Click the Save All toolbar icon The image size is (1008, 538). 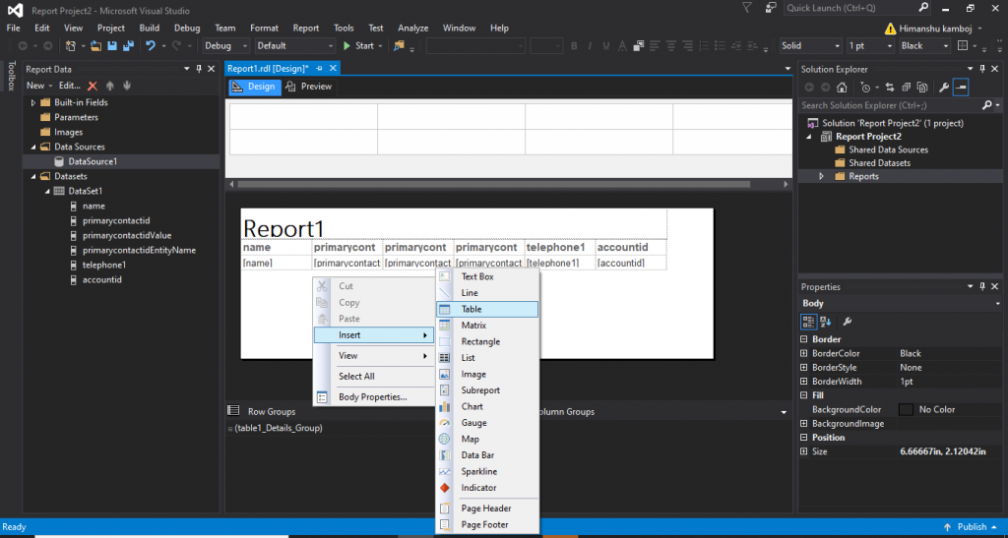point(127,45)
